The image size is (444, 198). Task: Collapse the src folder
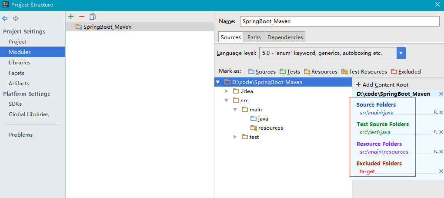[226, 100]
